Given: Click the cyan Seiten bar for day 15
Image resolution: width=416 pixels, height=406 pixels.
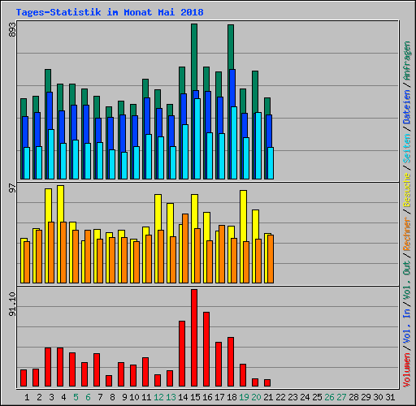Looking at the screenshot, I should [x=197, y=139].
